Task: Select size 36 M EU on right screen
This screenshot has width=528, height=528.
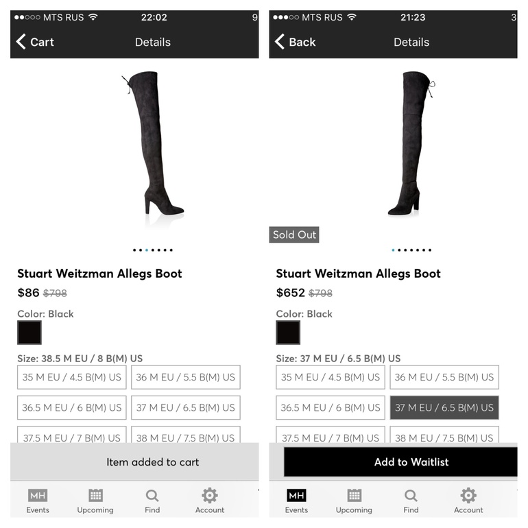Action: (444, 377)
